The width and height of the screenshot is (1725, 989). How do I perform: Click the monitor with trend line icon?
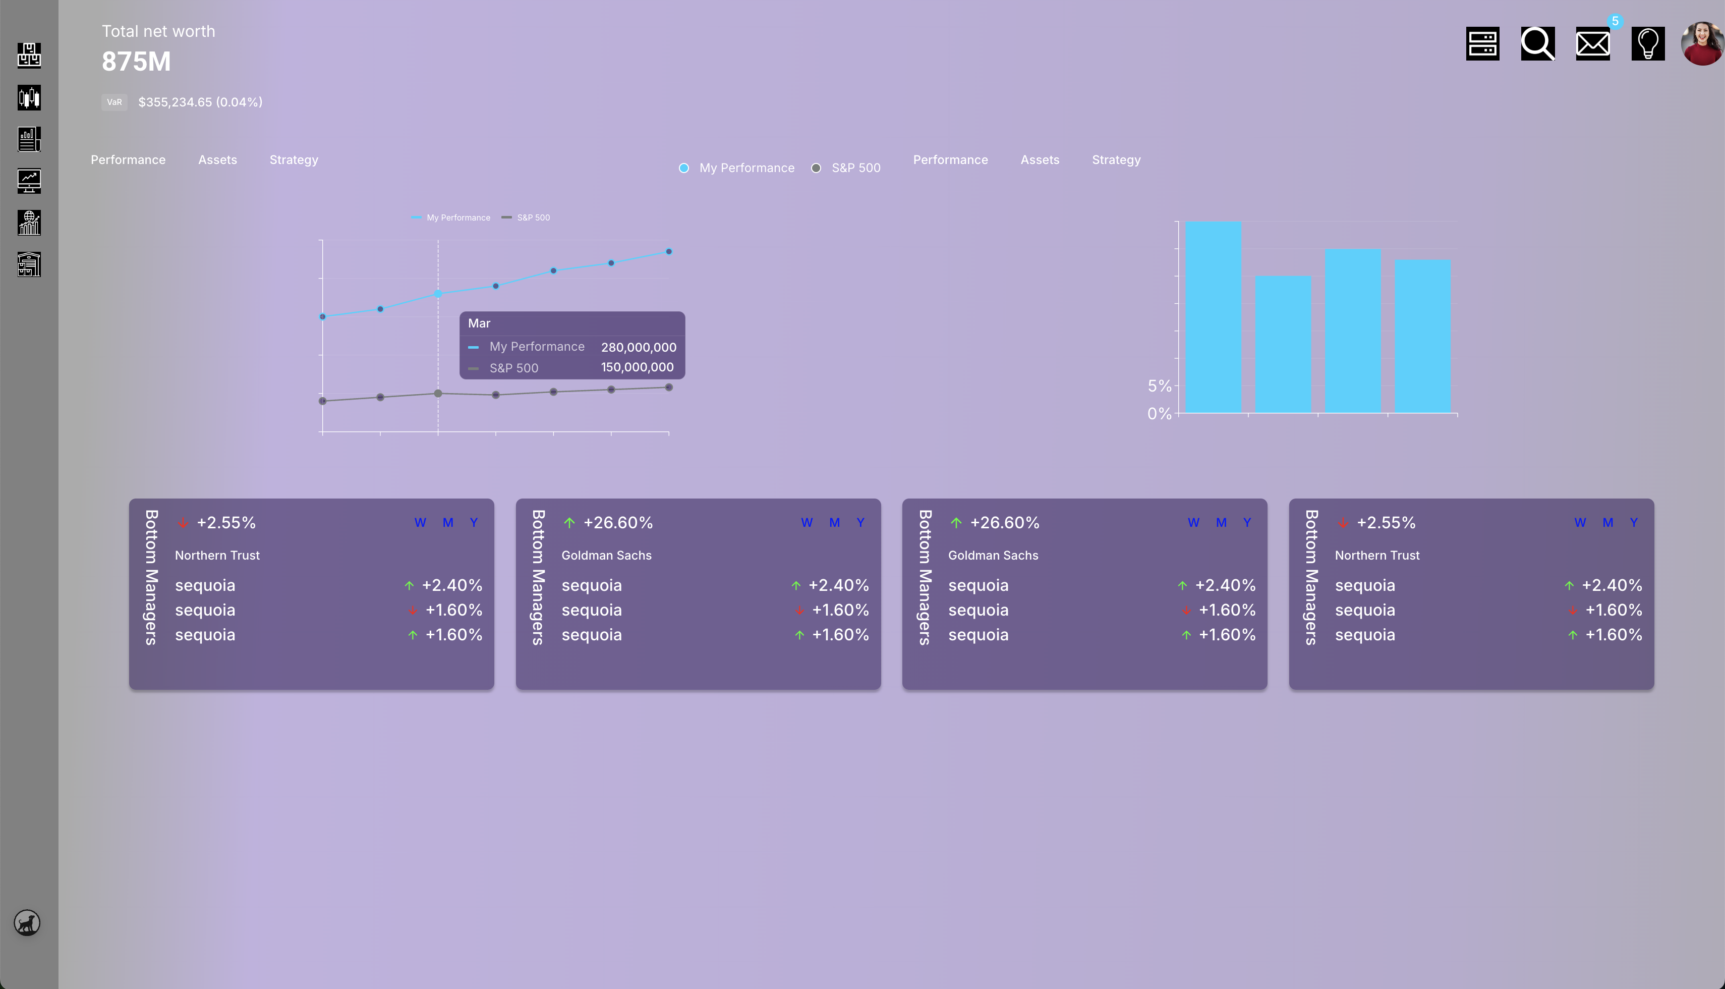pos(29,181)
